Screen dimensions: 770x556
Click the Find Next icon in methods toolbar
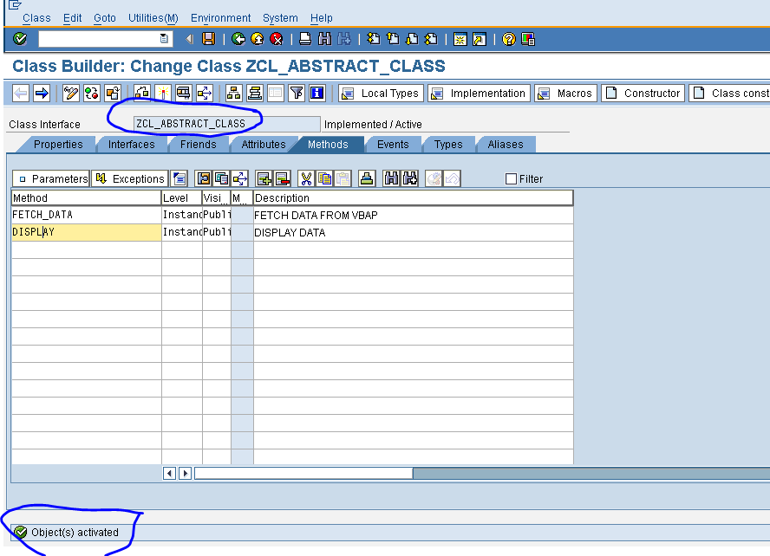410,178
